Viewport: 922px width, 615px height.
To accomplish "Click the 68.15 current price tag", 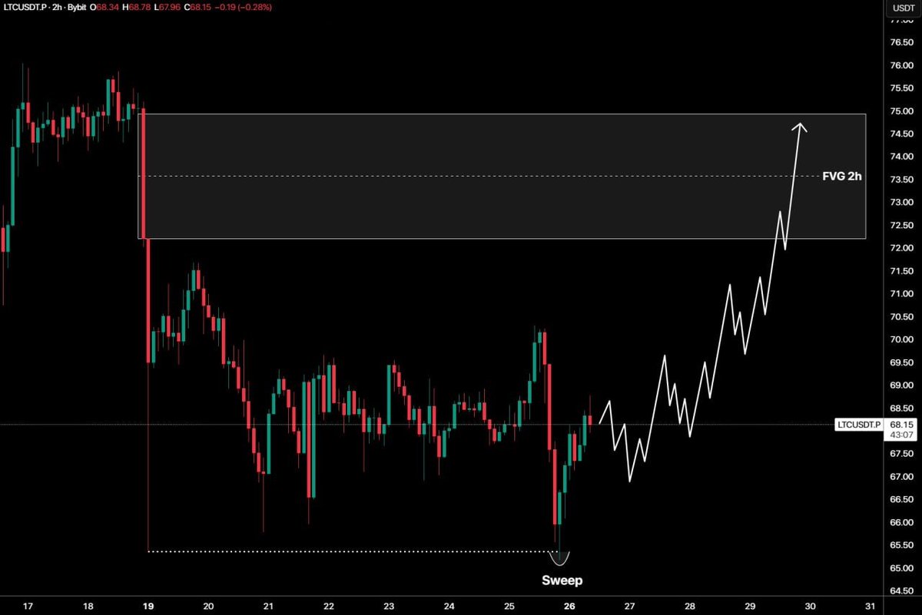I will coord(900,425).
